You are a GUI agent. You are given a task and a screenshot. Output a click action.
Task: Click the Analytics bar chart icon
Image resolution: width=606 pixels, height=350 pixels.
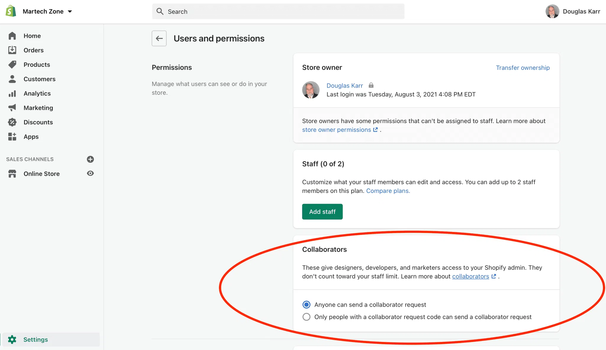tap(12, 93)
